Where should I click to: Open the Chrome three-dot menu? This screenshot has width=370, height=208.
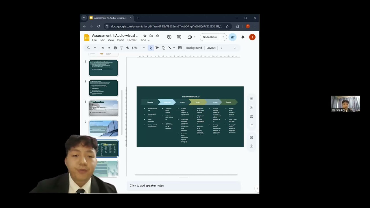point(255,26)
